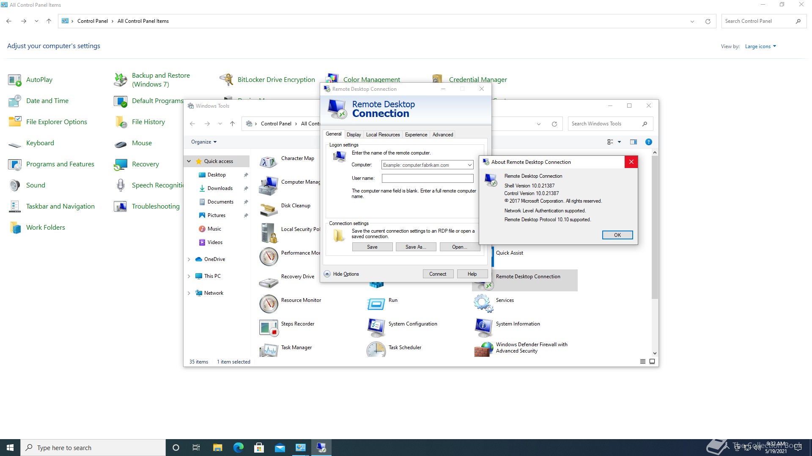The image size is (812, 456).
Task: Collapse the Quick access tree node
Action: [x=189, y=161]
